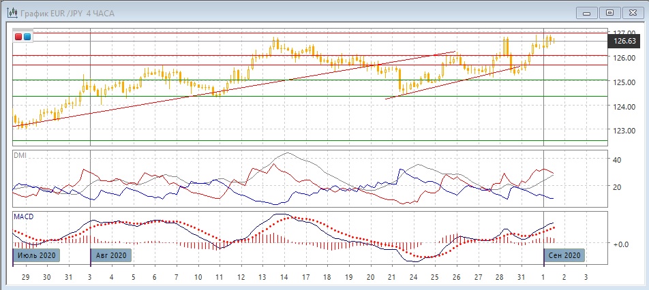Select the Сен 2020 month marker

tap(564, 255)
